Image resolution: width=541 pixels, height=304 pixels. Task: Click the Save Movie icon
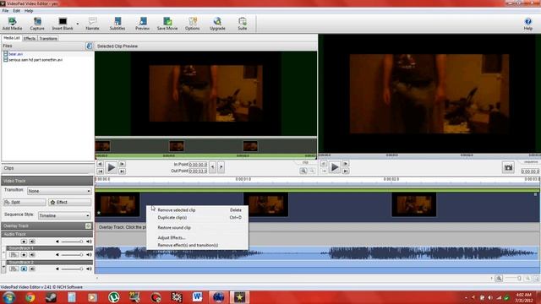(x=167, y=24)
